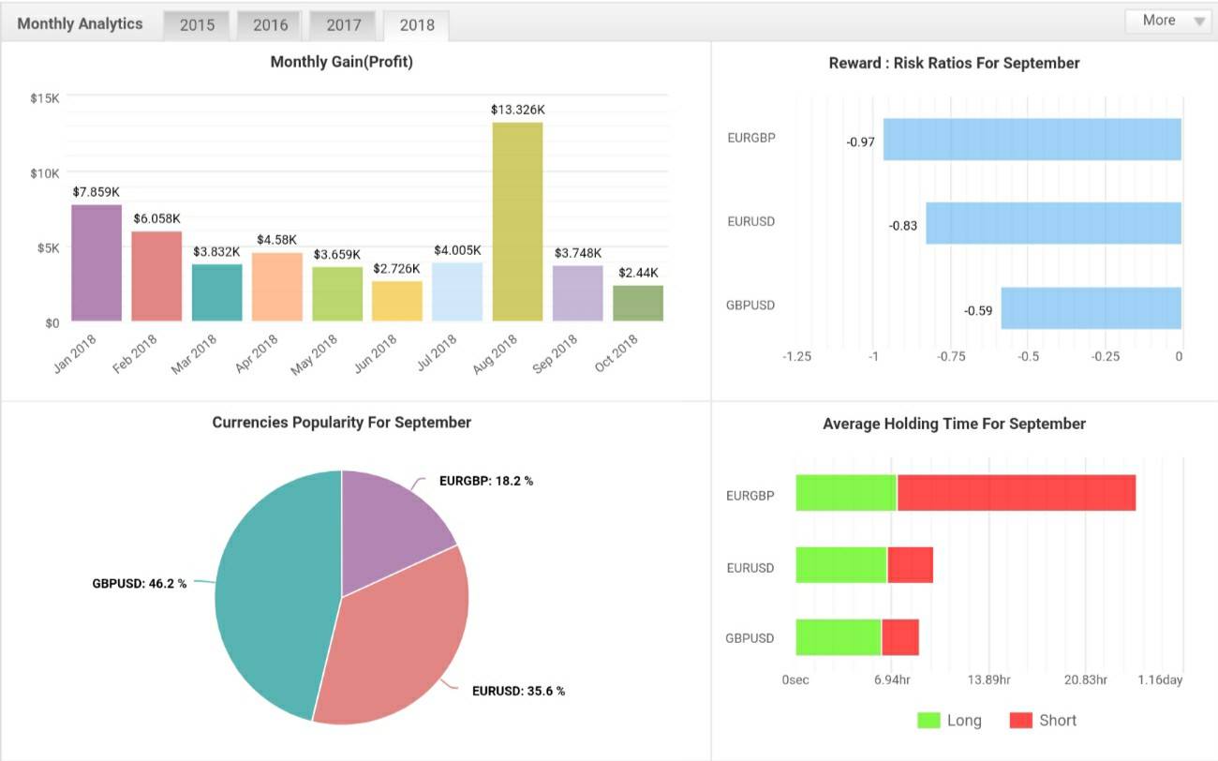This screenshot has height=761, width=1218.
Task: Select the 2018 tab
Action: [x=416, y=25]
